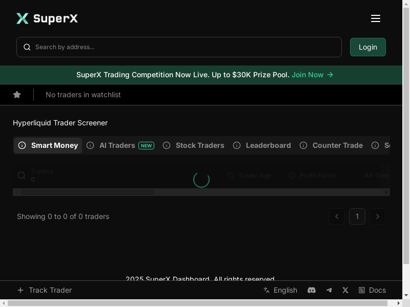The width and height of the screenshot is (410, 307).
Task: Click info icon beside Leaderboard
Action: (x=237, y=145)
